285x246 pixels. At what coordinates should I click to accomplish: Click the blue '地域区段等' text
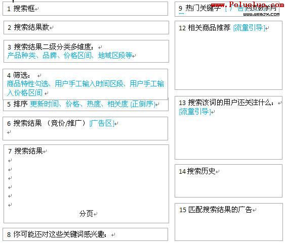[115, 56]
